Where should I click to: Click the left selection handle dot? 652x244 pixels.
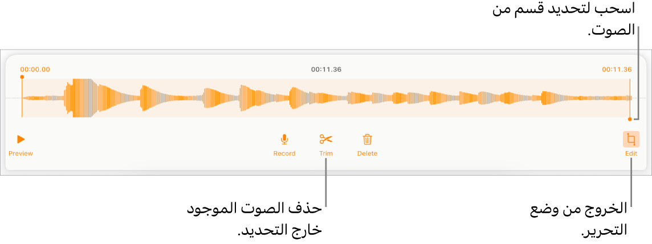point(22,77)
